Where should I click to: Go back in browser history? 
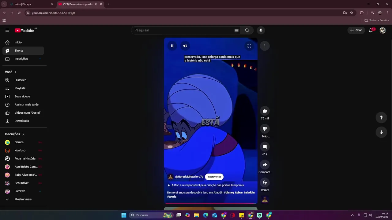[x=4, y=13]
